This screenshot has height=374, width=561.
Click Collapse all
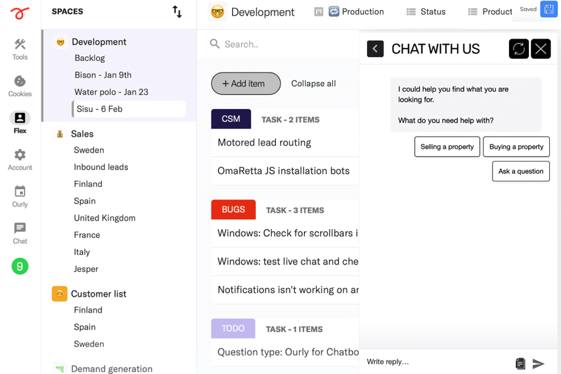(313, 84)
